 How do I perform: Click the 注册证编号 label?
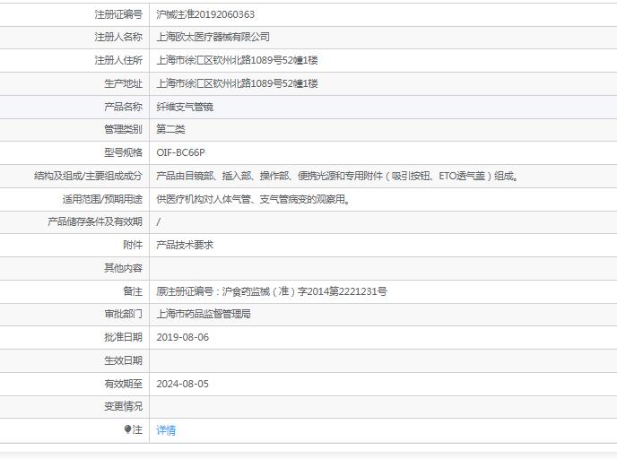coord(118,14)
